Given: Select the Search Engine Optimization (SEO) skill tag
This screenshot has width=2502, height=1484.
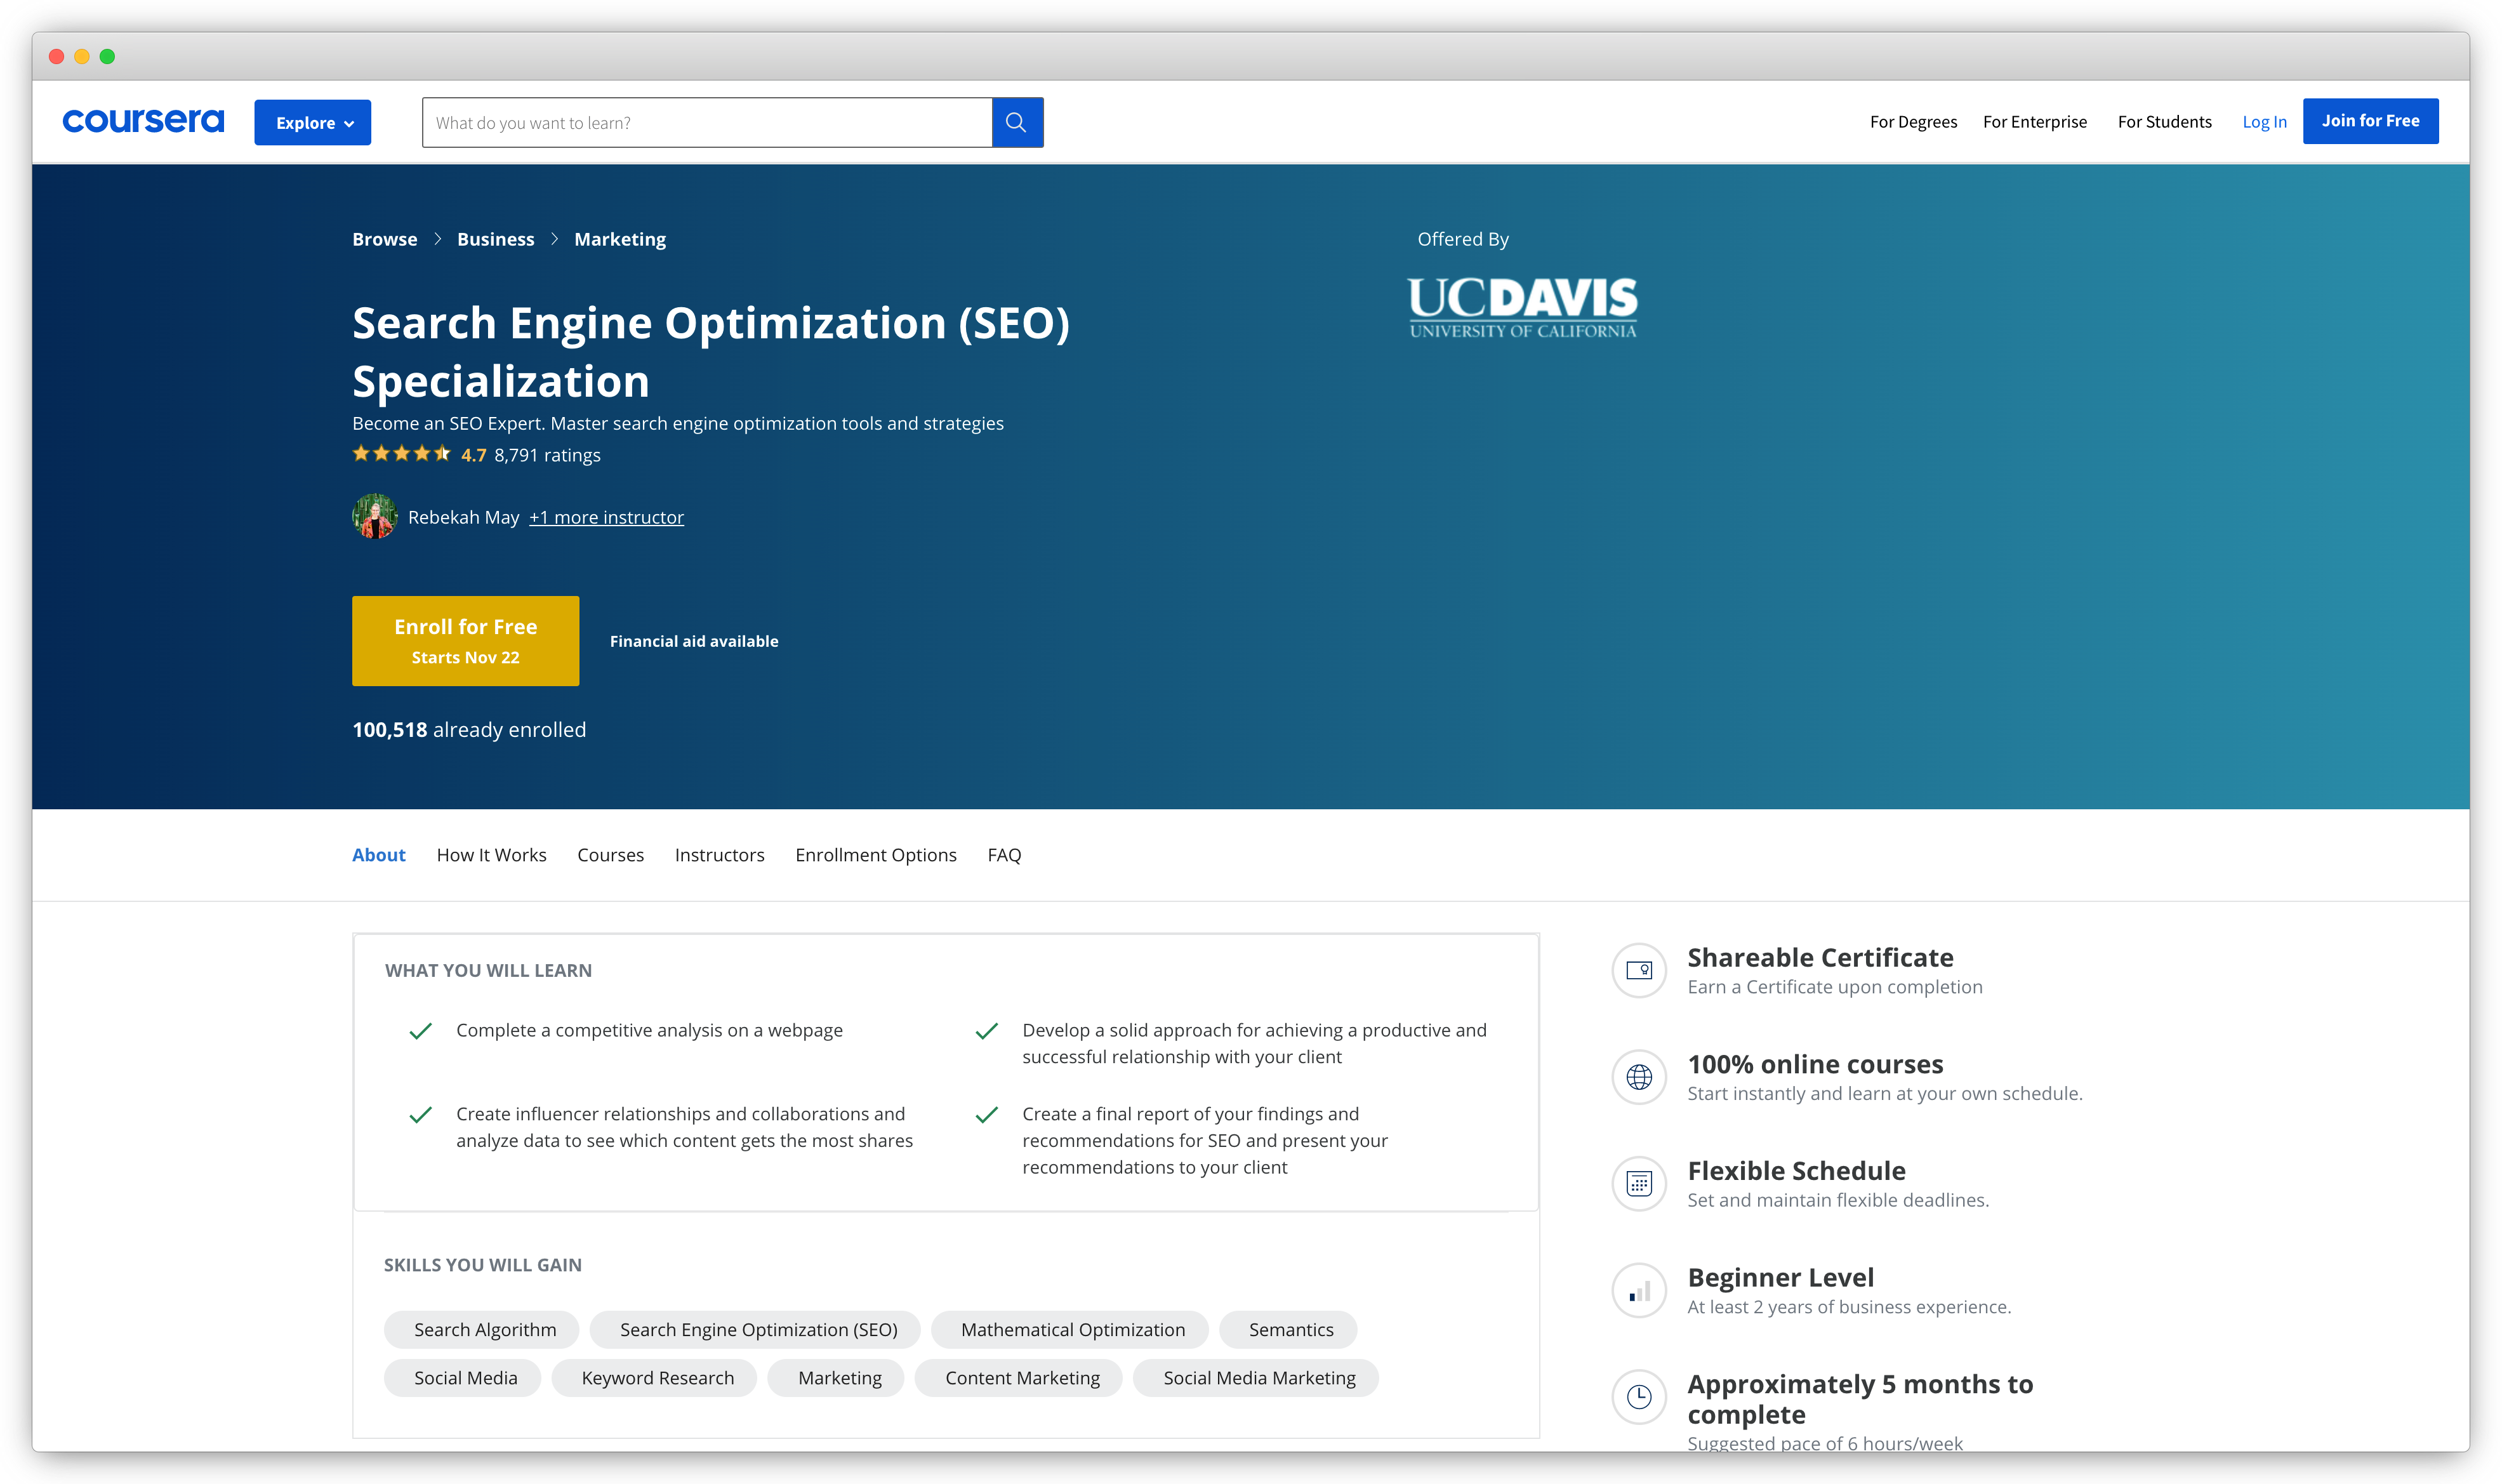Looking at the screenshot, I should (x=755, y=1329).
